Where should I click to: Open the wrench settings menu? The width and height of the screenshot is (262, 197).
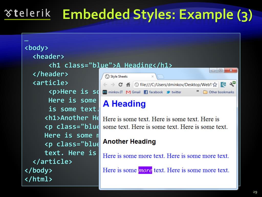tap(232, 84)
